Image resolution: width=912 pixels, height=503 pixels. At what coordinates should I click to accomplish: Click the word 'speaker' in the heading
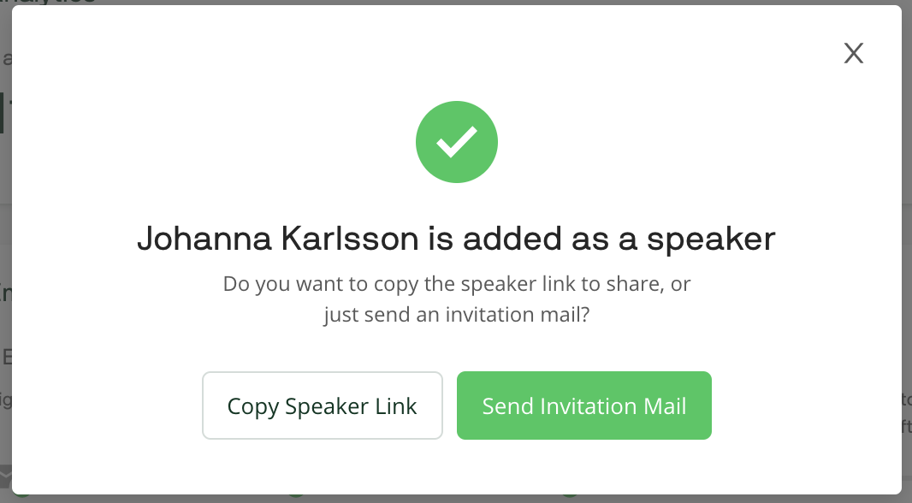coord(711,240)
